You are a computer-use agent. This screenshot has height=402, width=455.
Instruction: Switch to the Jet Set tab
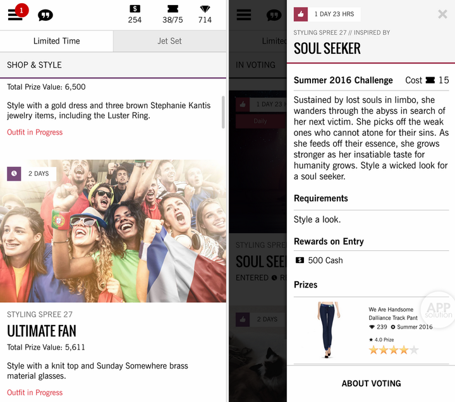[169, 41]
